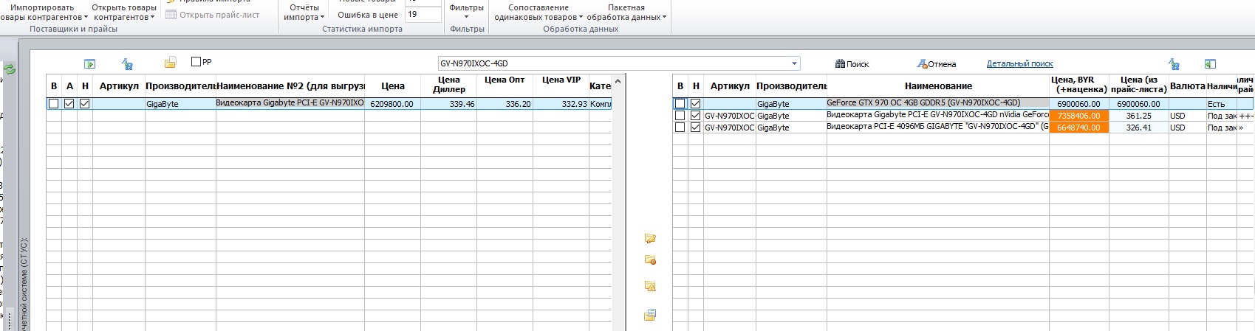Select the 6209800.00 price cell in left grid

pos(393,104)
